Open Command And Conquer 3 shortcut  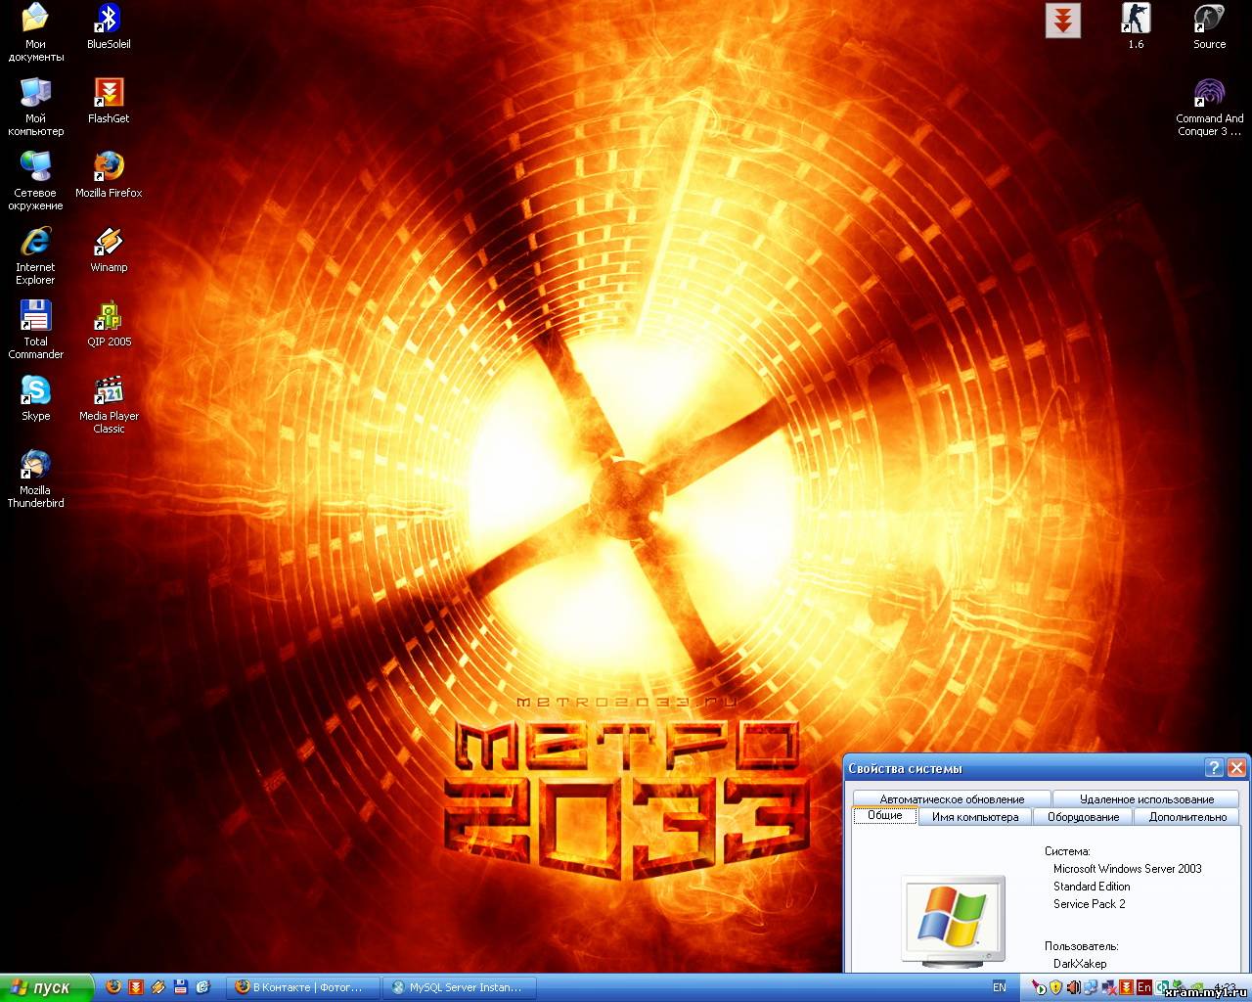(x=1209, y=106)
